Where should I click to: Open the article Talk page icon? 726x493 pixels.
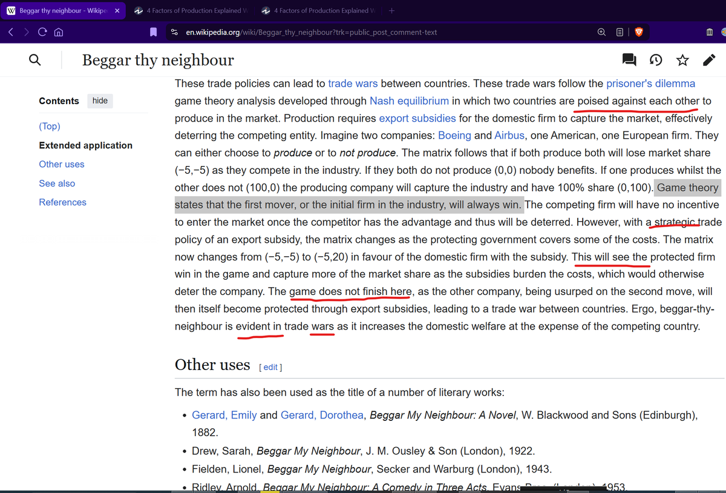[629, 59]
